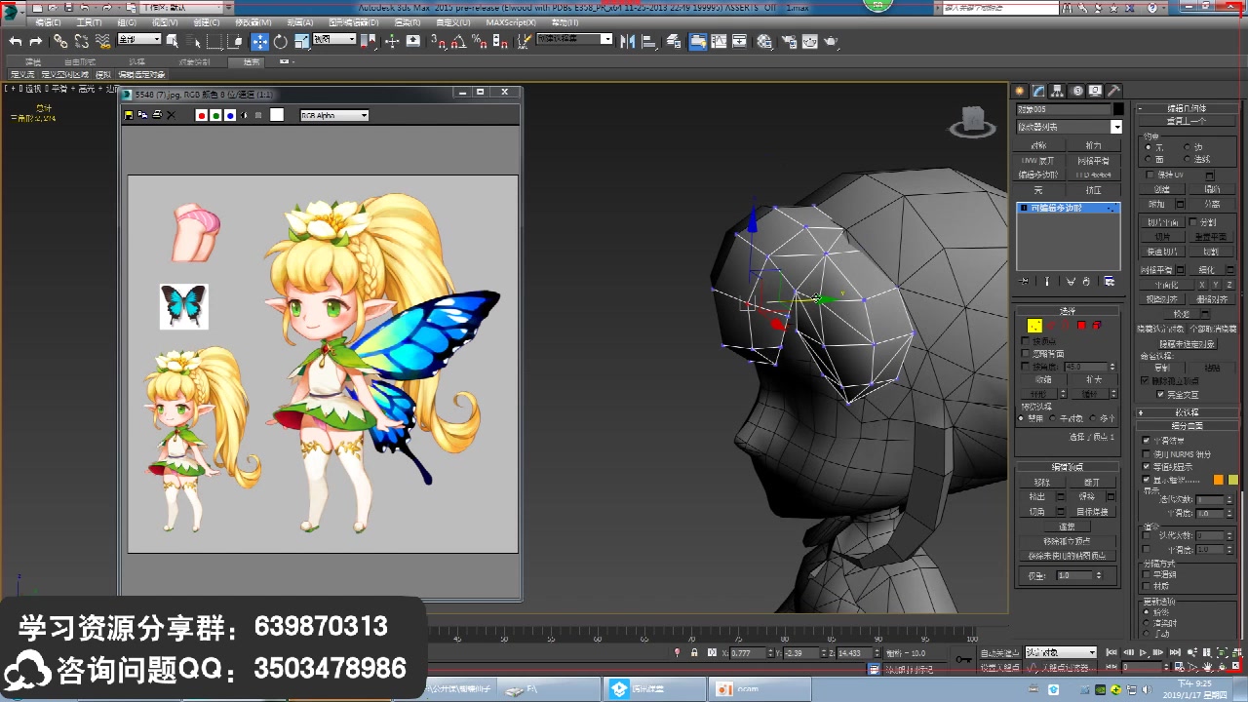Toggle the 完全交互 checkbox
This screenshot has width=1248, height=702.
pyautogui.click(x=1160, y=395)
